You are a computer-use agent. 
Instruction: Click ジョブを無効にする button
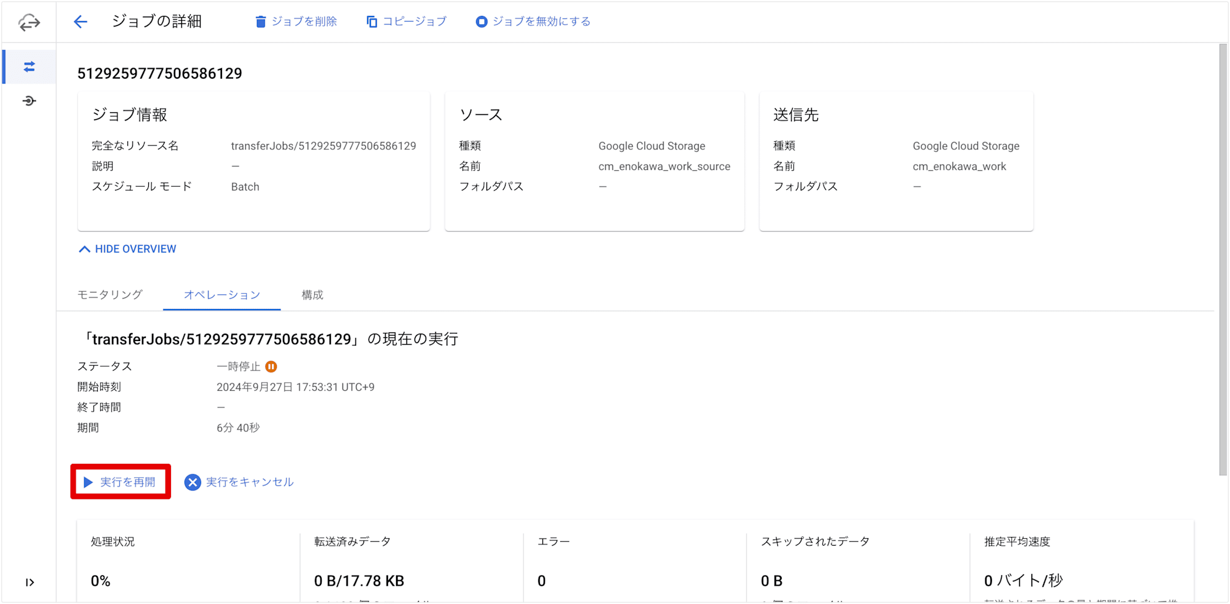click(533, 22)
